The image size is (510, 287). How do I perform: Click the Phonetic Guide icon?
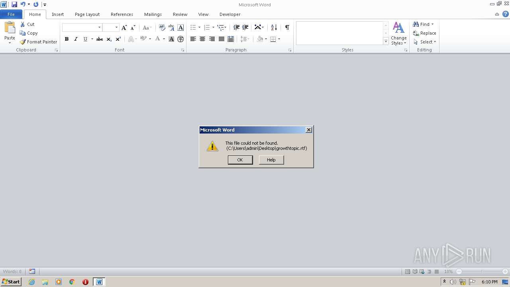point(171,28)
